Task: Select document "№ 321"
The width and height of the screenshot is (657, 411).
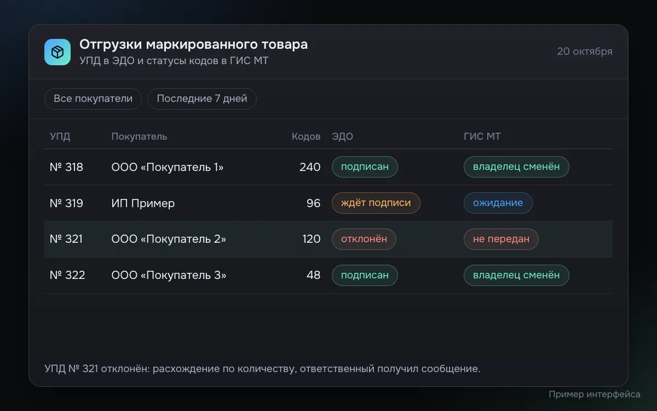Action: 66,239
